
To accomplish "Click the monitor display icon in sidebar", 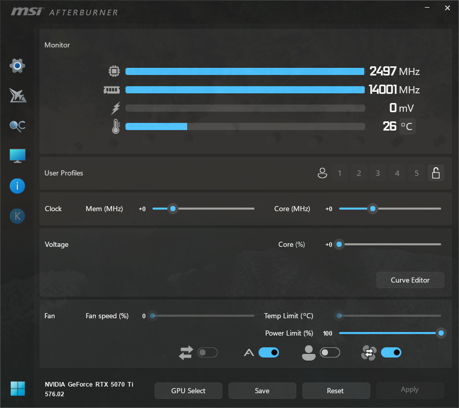I will point(17,156).
